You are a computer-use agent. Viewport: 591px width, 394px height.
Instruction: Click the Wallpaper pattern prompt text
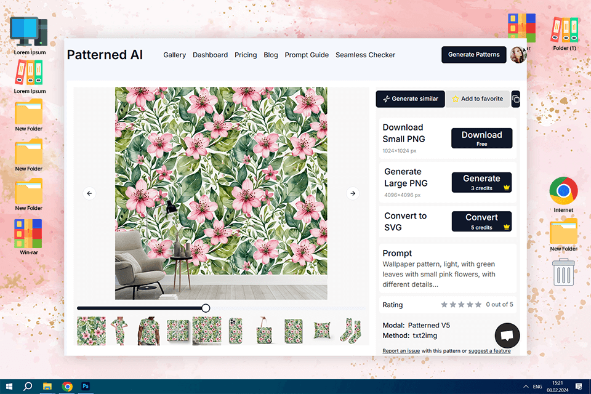(x=439, y=275)
